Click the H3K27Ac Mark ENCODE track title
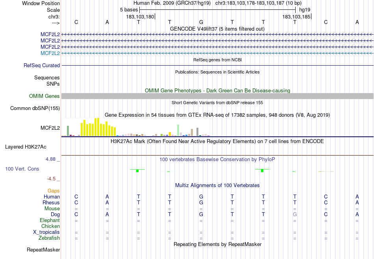The height and width of the screenshot is (259, 374). point(217,141)
